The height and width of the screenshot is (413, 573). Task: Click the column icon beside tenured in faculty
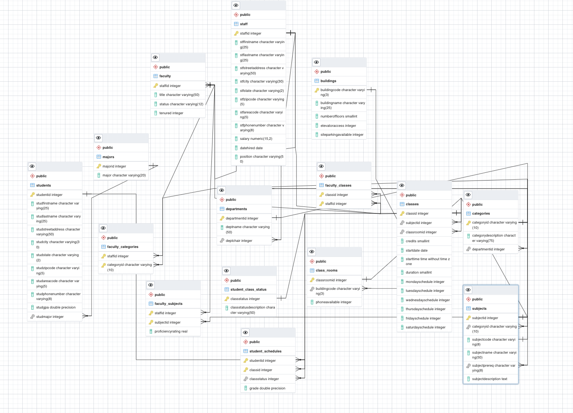tap(156, 113)
